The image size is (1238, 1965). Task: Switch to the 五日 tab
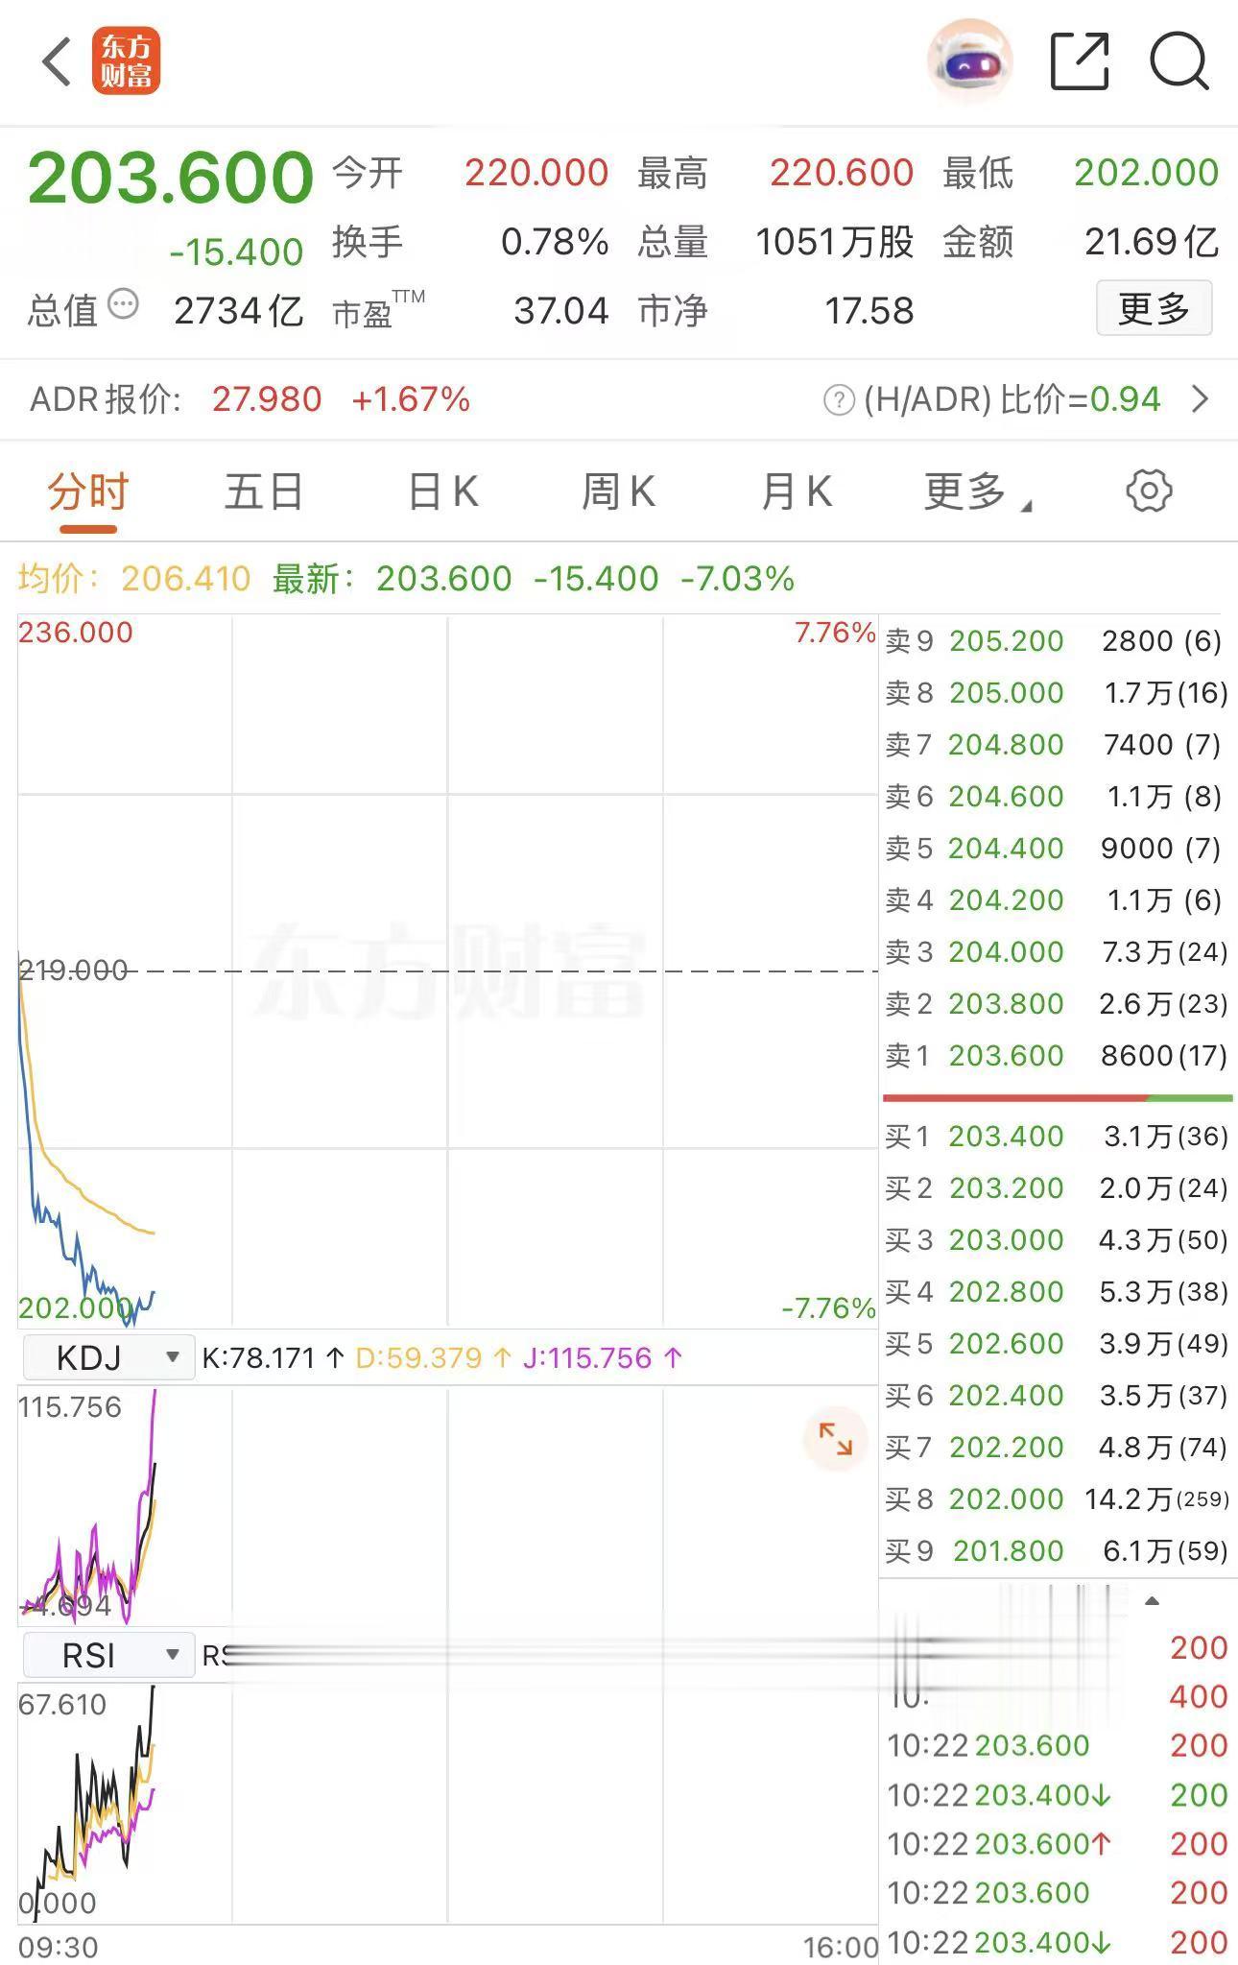pos(264,491)
